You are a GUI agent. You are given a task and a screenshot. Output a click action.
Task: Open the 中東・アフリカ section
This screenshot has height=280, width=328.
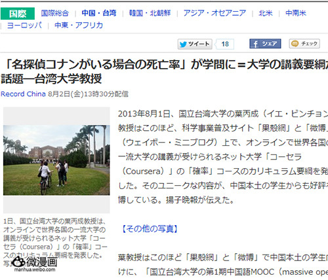(79, 26)
